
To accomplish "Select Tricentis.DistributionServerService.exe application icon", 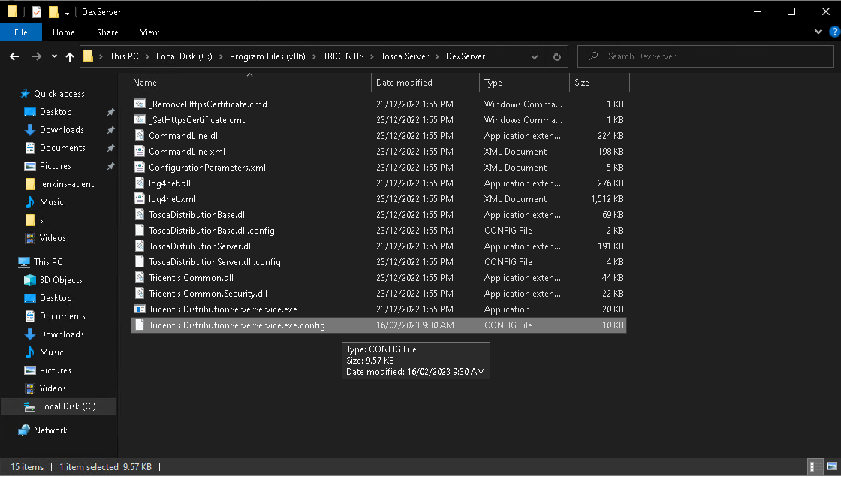I will [x=139, y=309].
